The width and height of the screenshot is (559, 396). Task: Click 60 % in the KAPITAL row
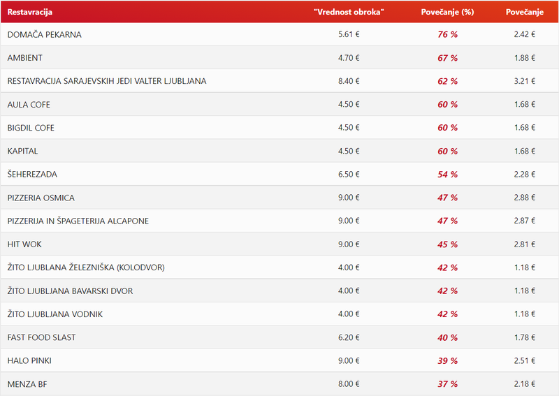click(x=447, y=151)
